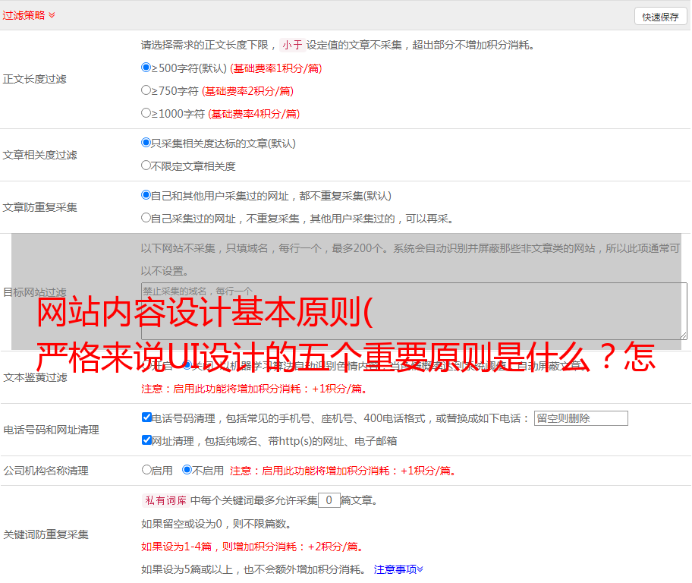Select the ≥750字符 length option
Viewport: 692px width, 583px height.
pyautogui.click(x=146, y=90)
